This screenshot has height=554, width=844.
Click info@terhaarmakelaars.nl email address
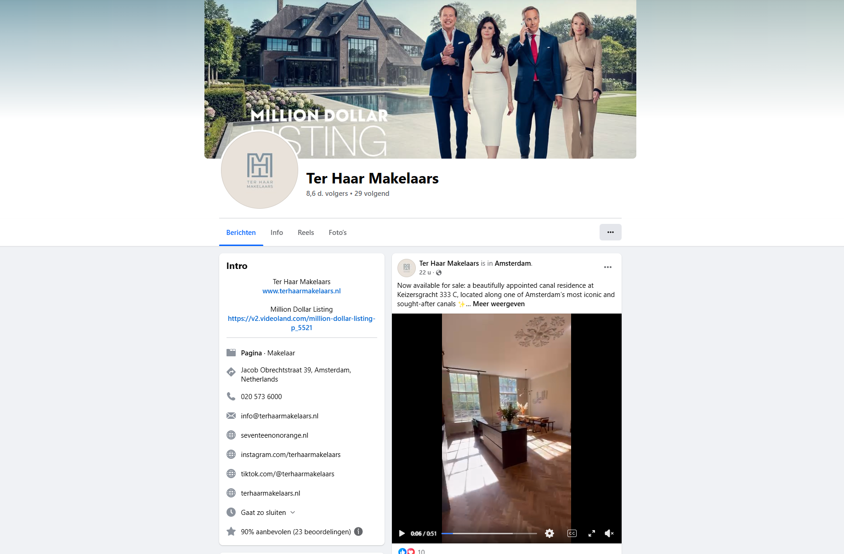[x=279, y=416]
